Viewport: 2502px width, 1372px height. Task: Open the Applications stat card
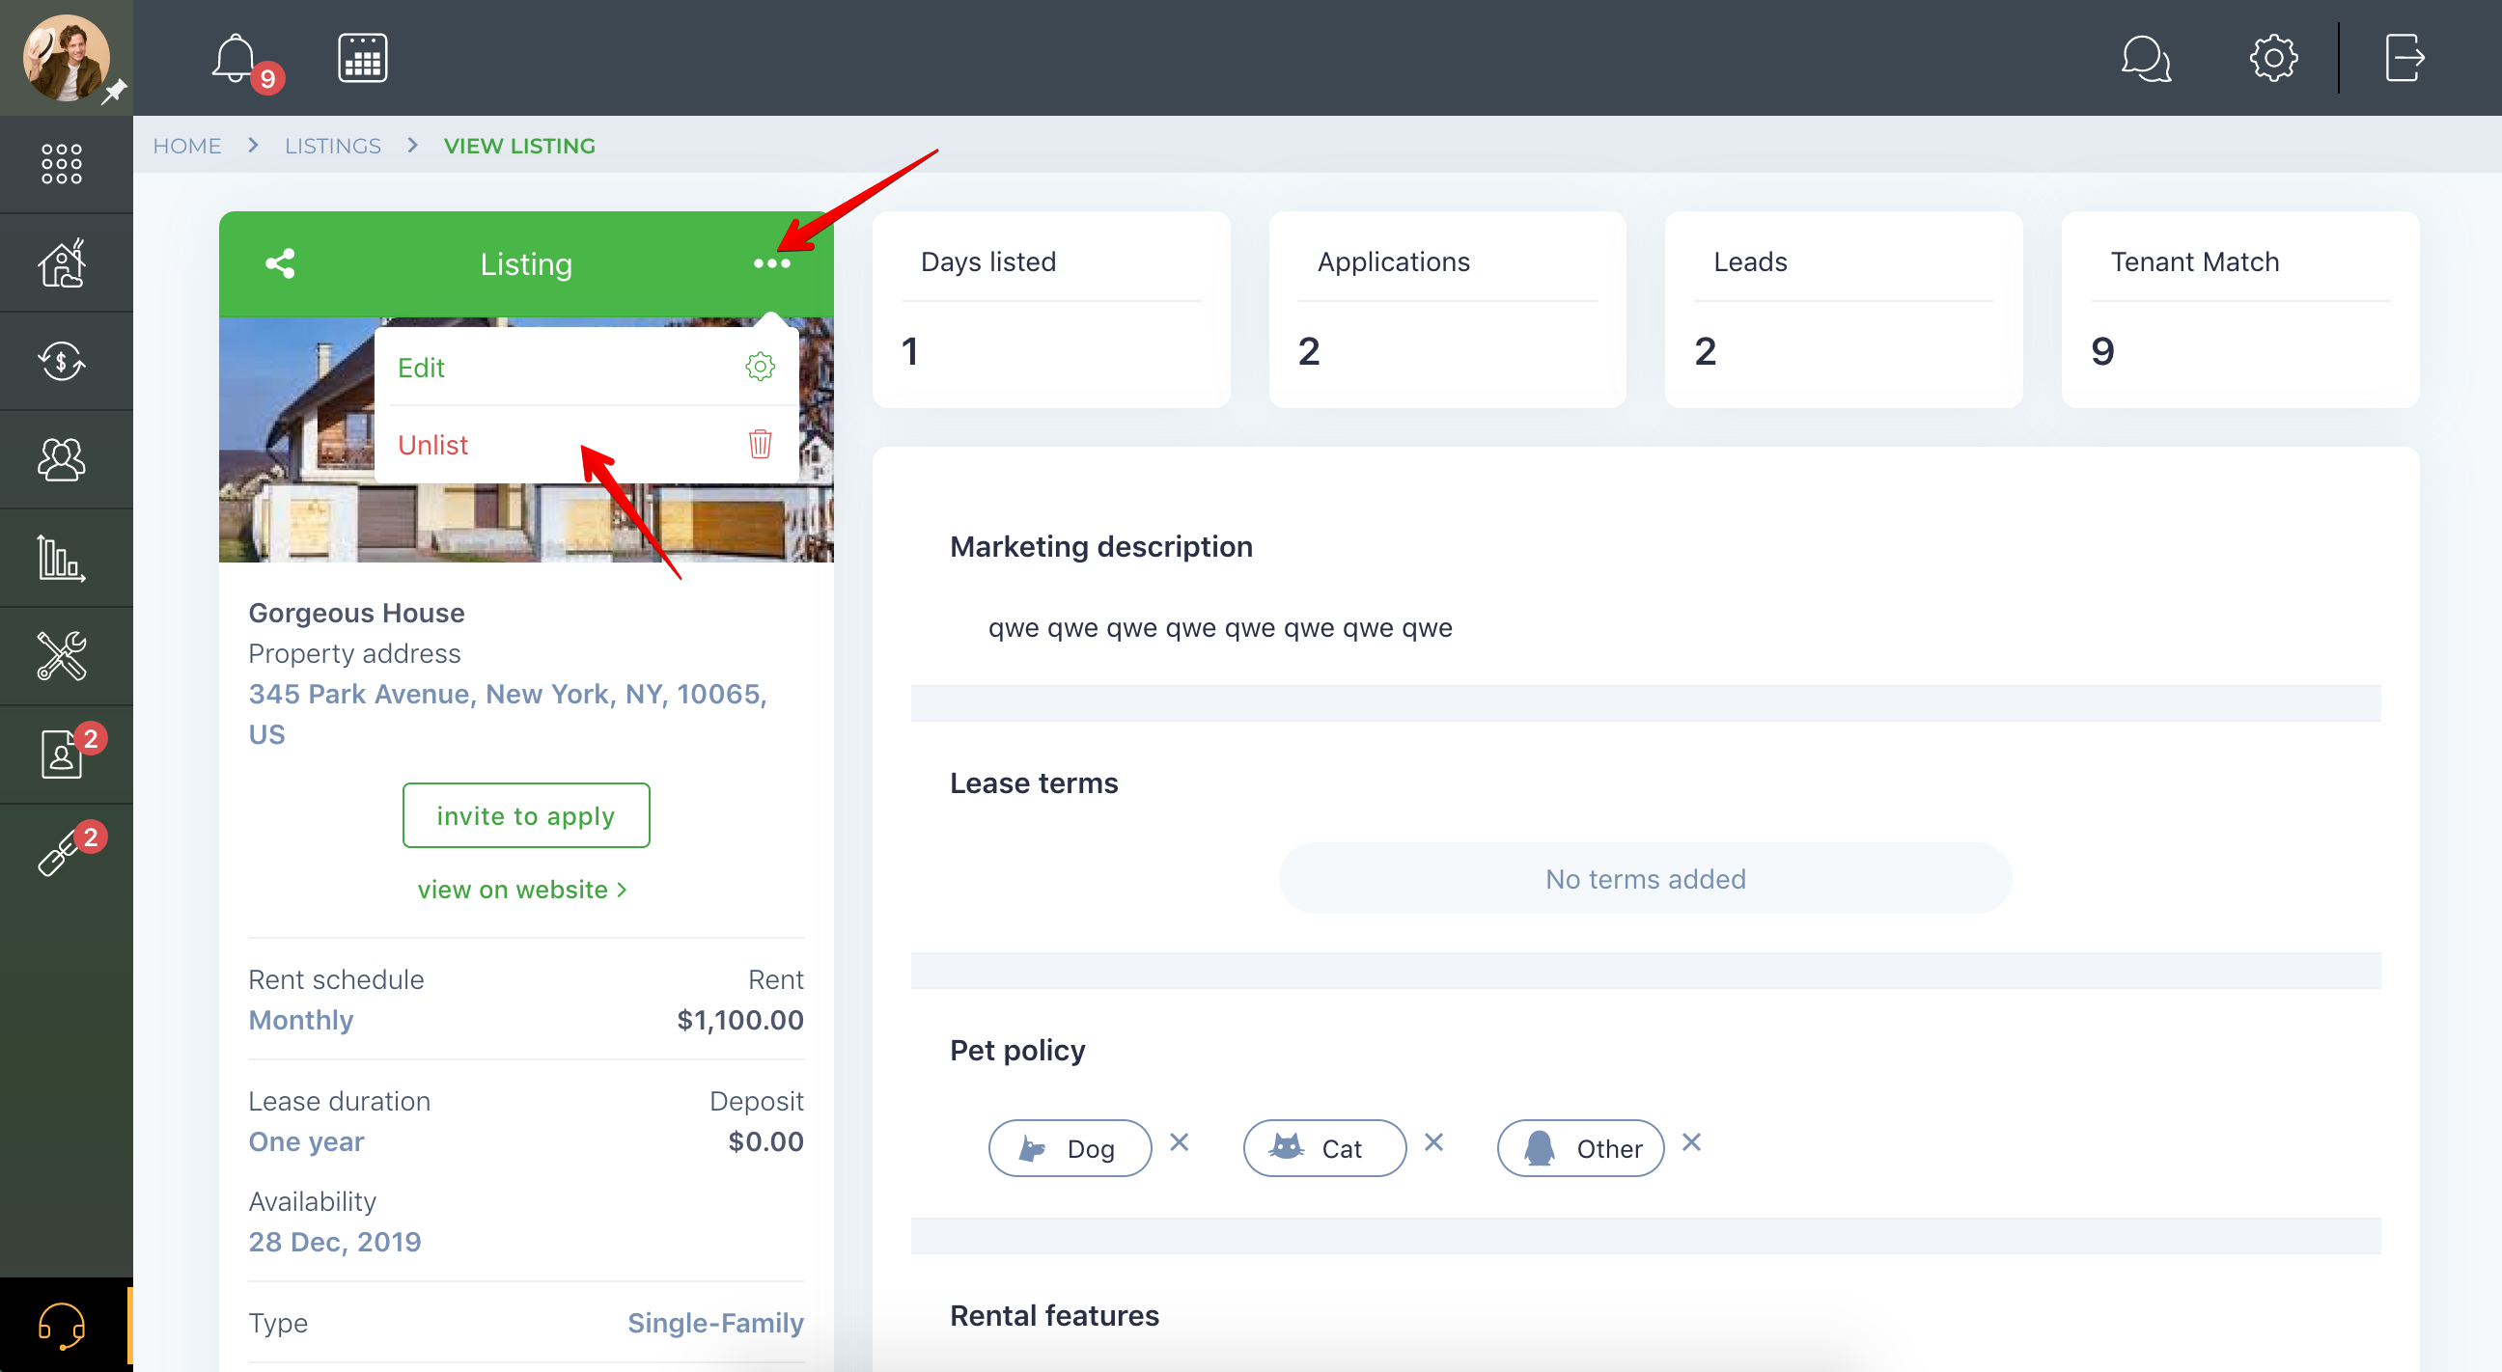pos(1447,310)
